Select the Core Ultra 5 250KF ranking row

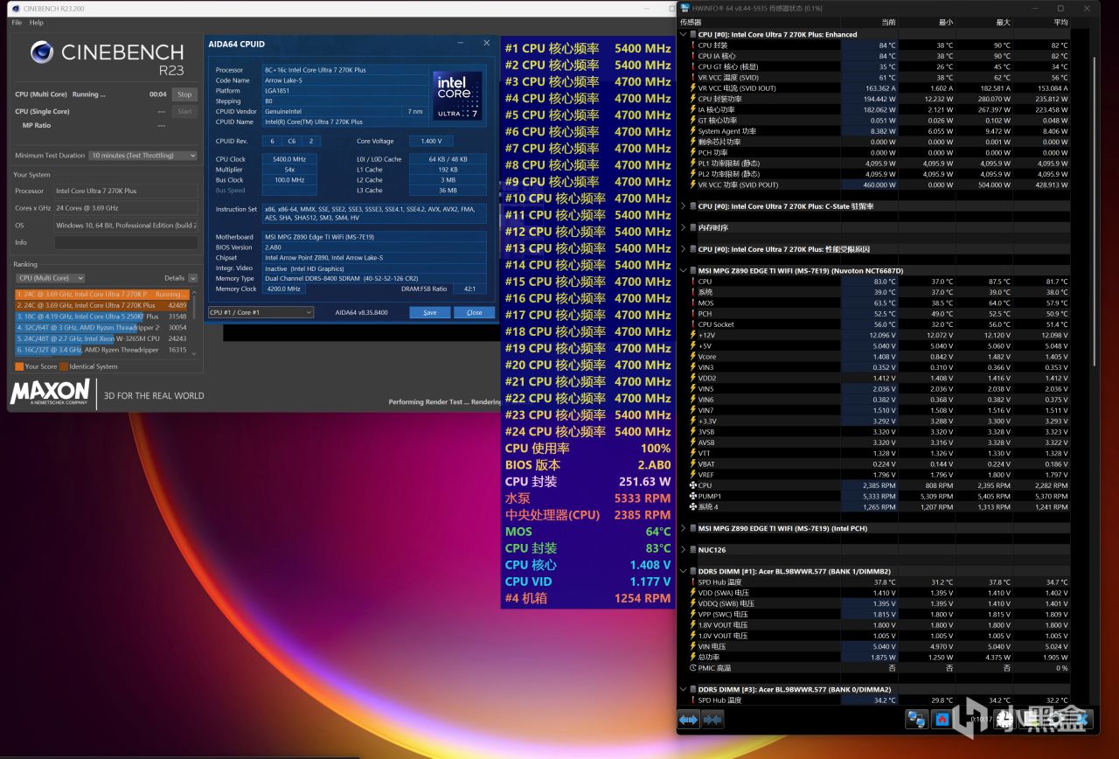(101, 317)
